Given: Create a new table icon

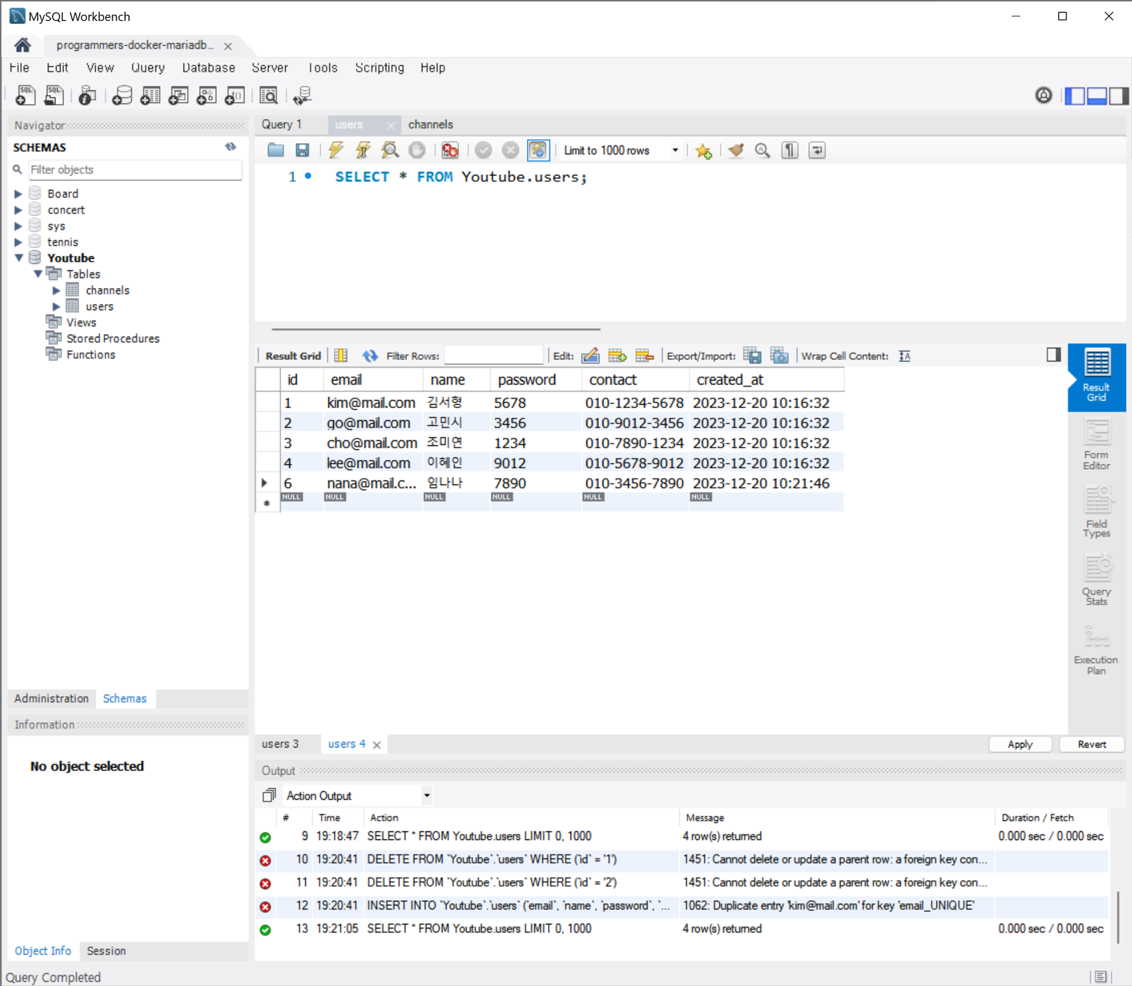Looking at the screenshot, I should tap(150, 95).
